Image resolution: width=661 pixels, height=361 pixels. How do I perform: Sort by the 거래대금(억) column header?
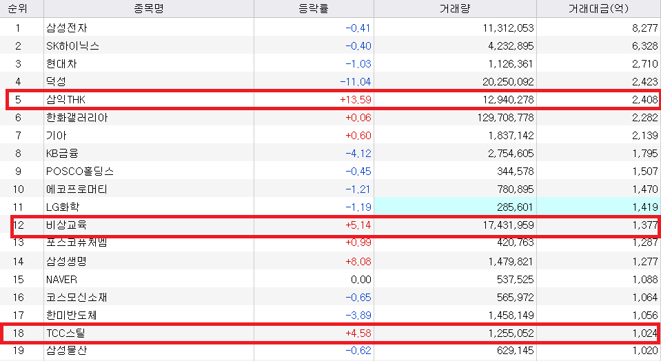click(x=598, y=8)
